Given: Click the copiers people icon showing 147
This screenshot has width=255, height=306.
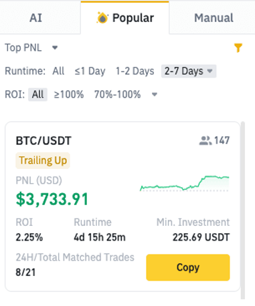Looking at the screenshot, I should 205,140.
